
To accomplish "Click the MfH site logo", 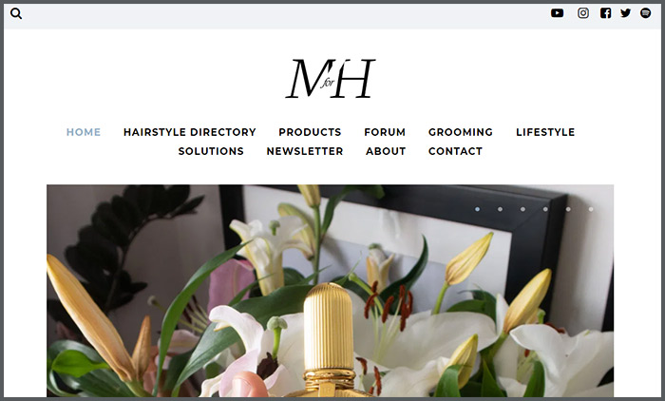I will (x=330, y=79).
